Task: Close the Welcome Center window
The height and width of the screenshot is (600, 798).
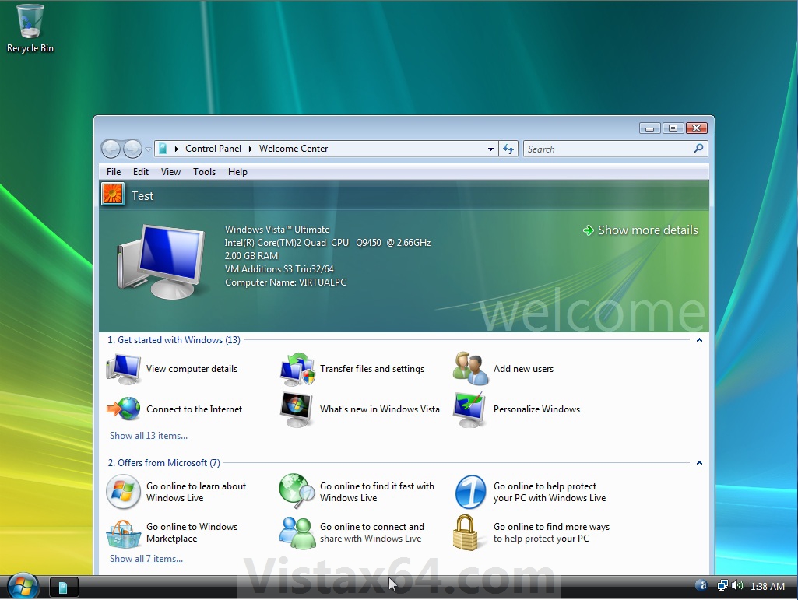Action: point(696,128)
